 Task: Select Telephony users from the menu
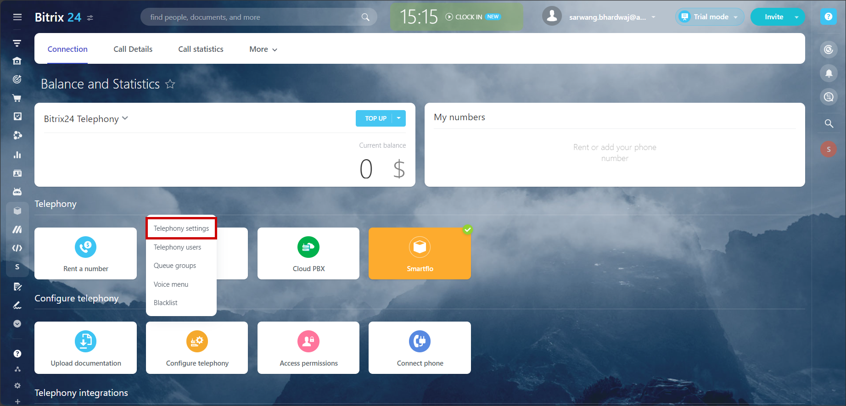[x=181, y=247]
